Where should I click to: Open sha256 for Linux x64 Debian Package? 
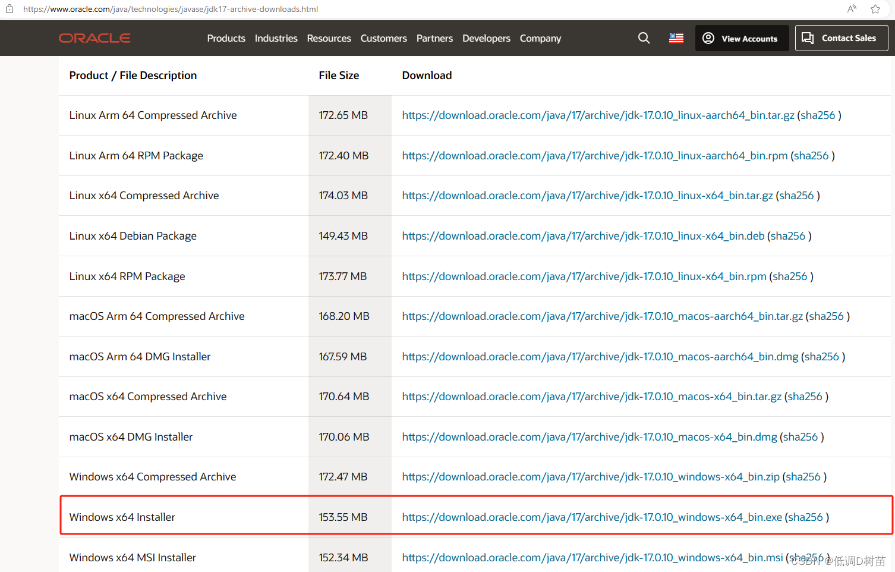click(x=788, y=236)
